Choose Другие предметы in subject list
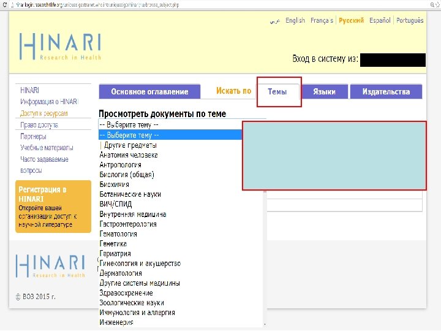This screenshot has height=331, width=441. click(x=130, y=145)
